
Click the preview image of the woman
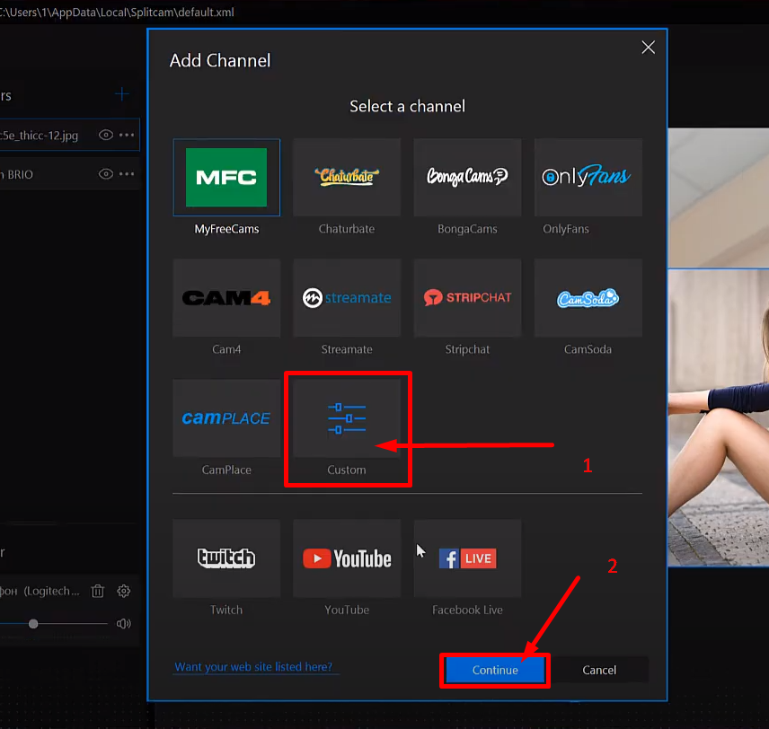pyautogui.click(x=719, y=417)
